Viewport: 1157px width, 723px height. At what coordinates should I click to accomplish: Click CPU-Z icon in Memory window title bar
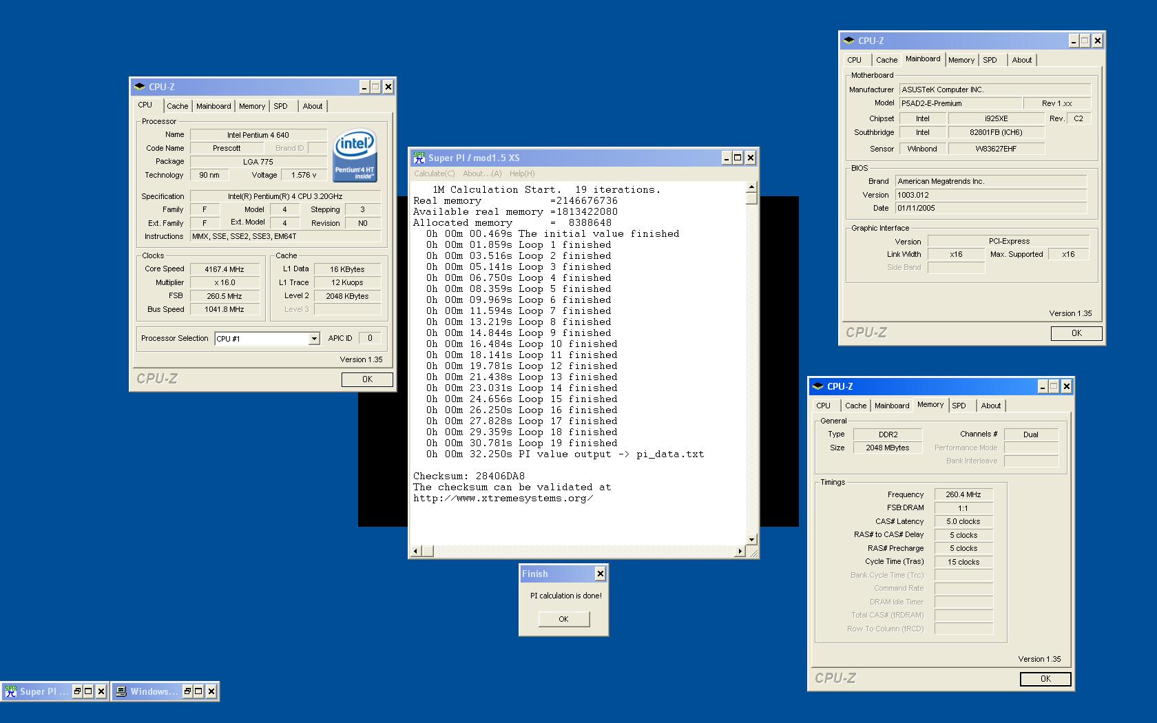tap(818, 386)
